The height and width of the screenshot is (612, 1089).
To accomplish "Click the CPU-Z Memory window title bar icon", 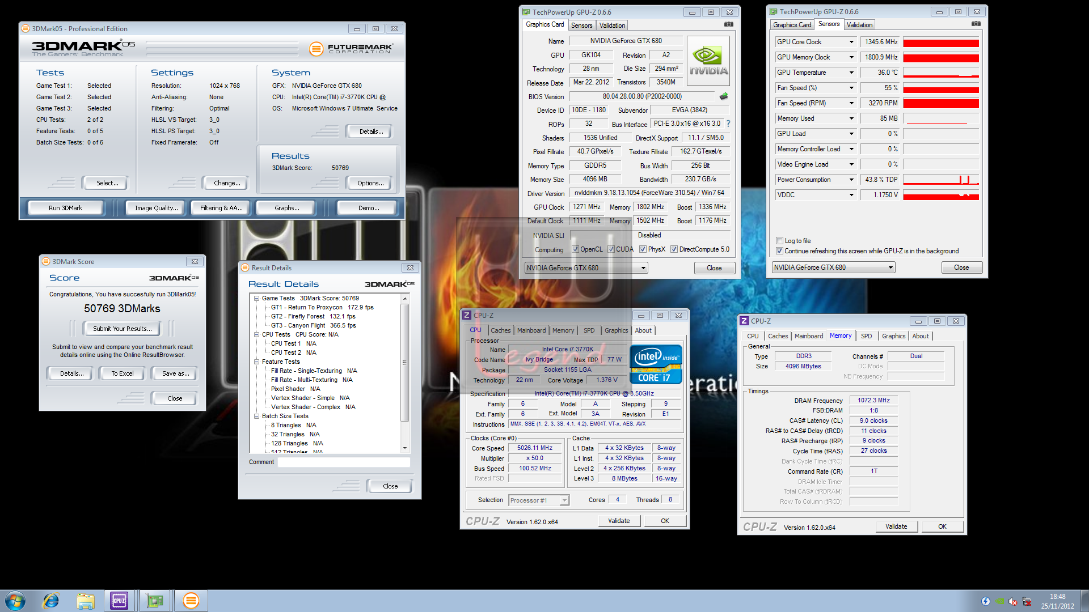I will pyautogui.click(x=744, y=321).
